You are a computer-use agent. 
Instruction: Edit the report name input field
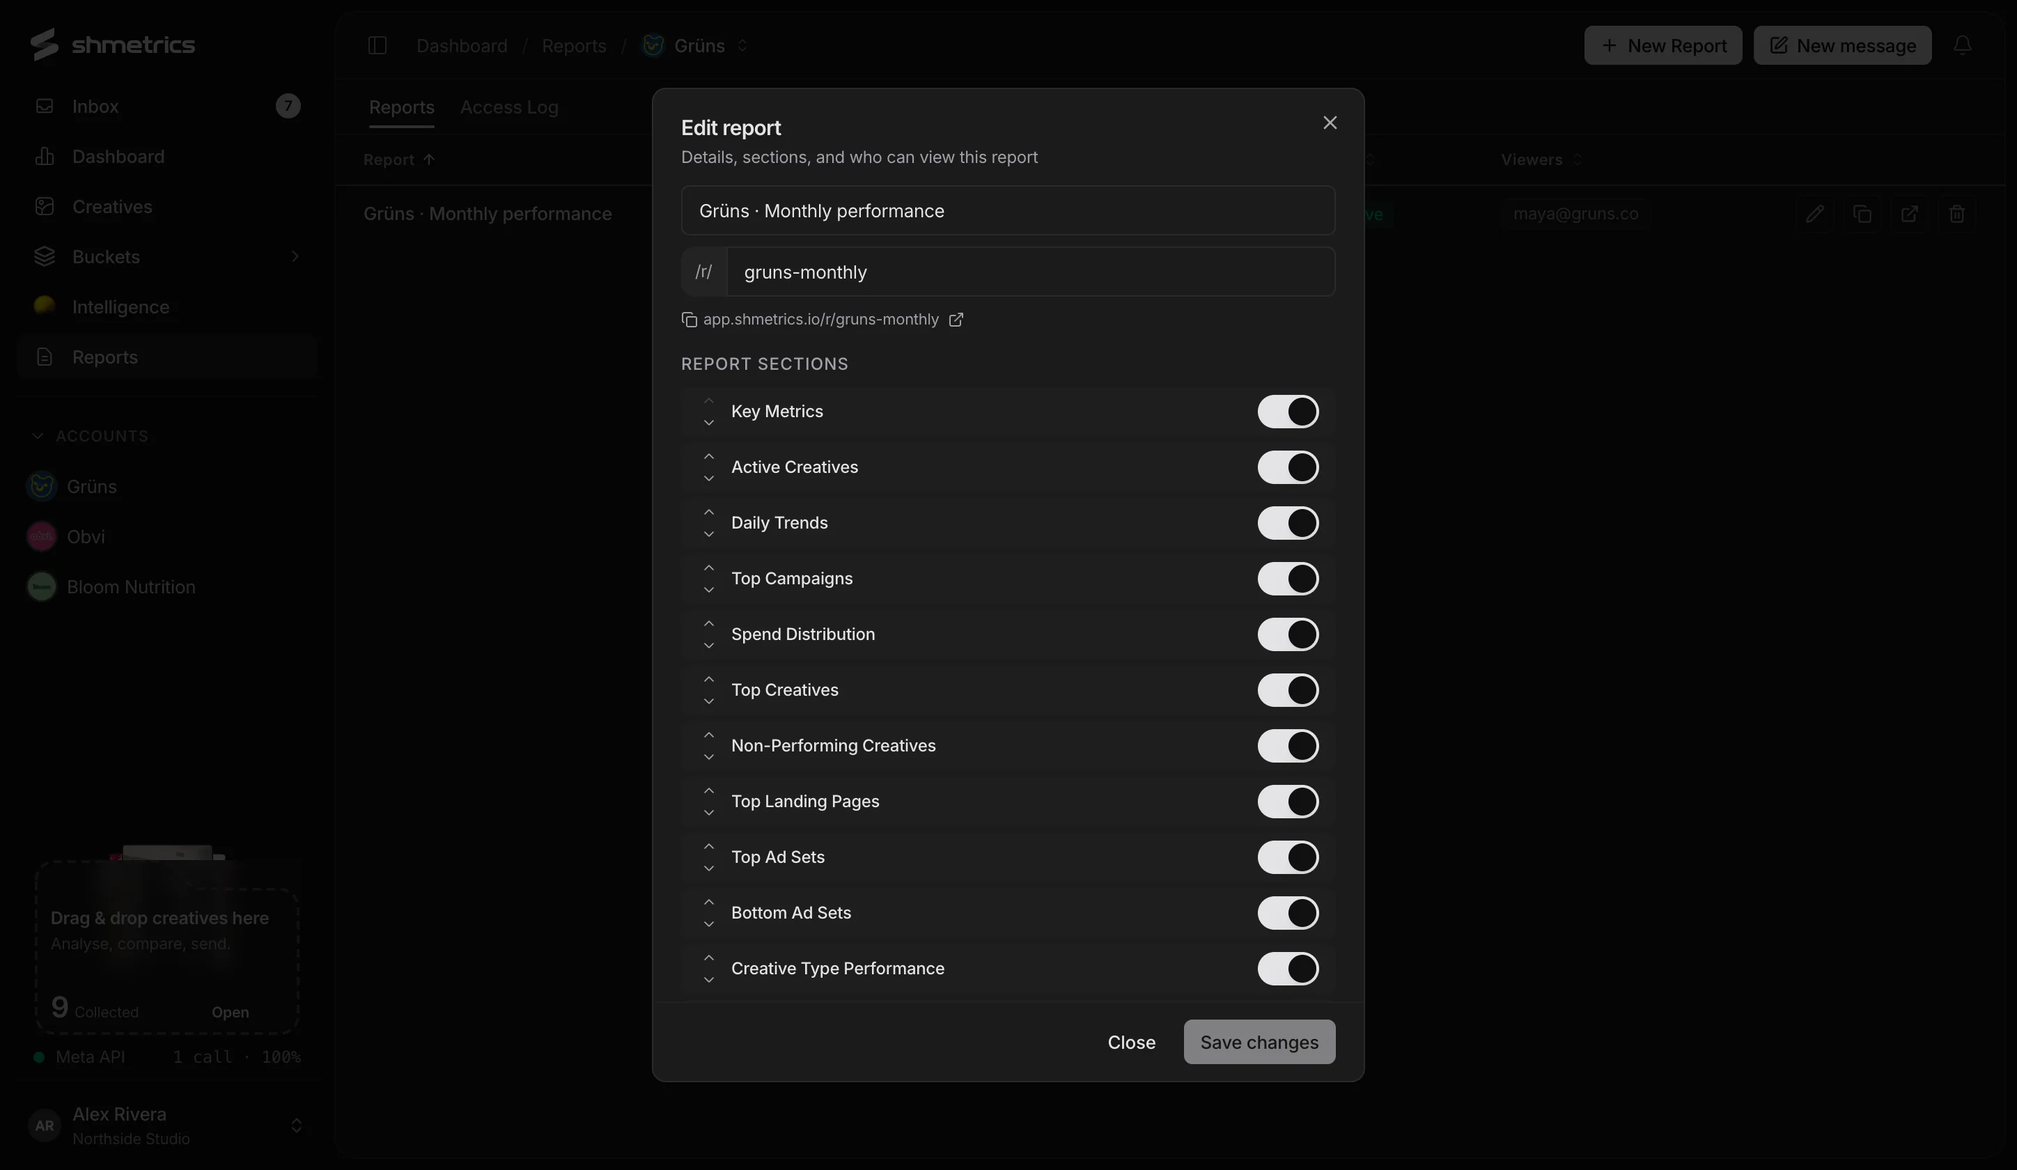(x=1008, y=210)
